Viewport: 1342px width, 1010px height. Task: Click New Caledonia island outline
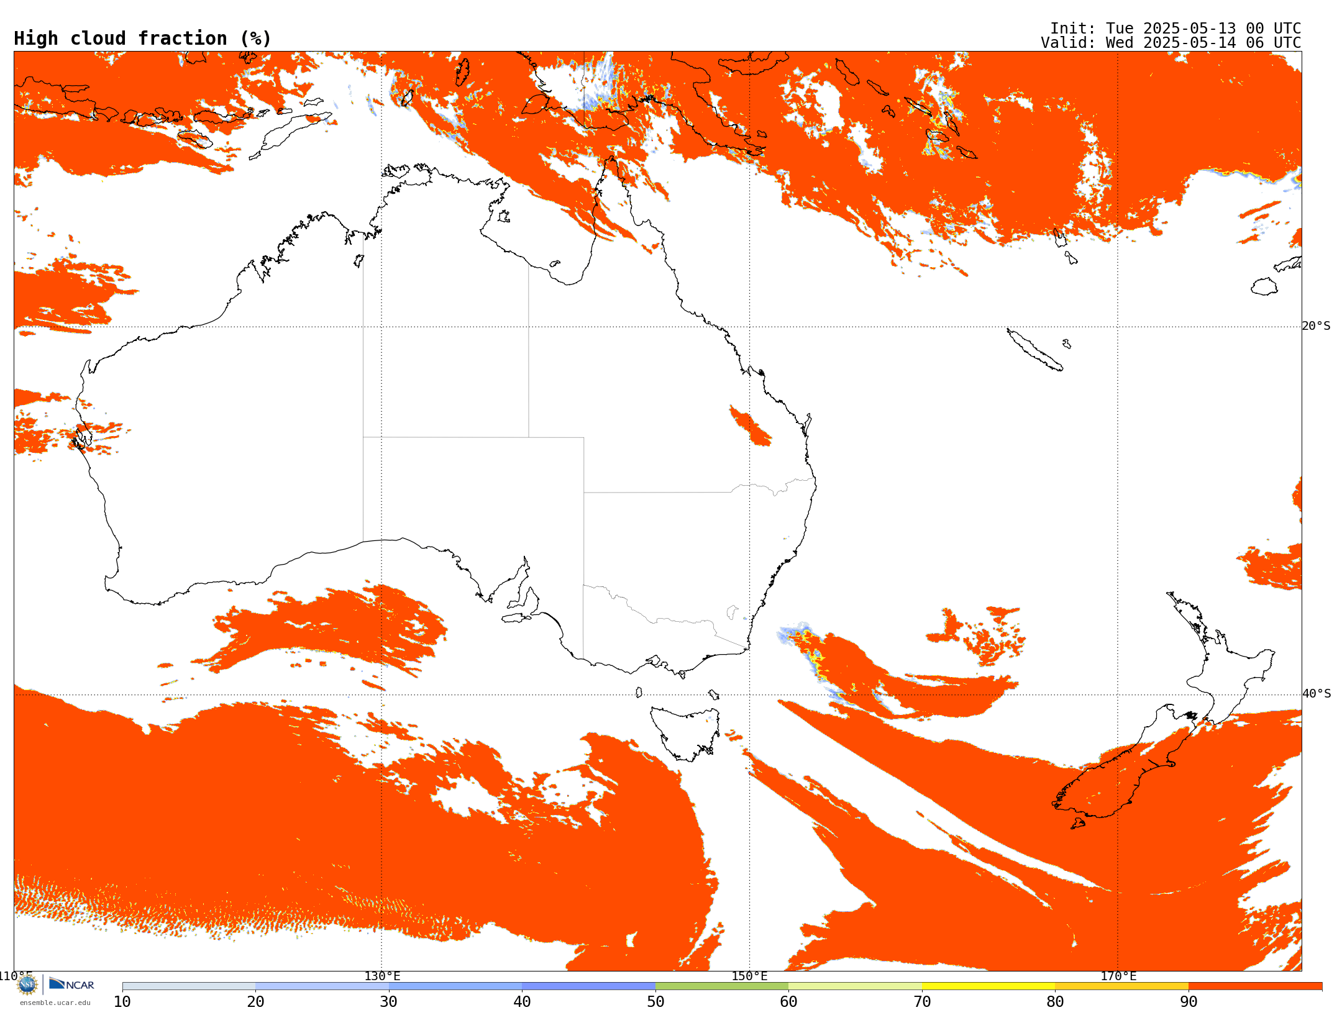coord(1034,349)
